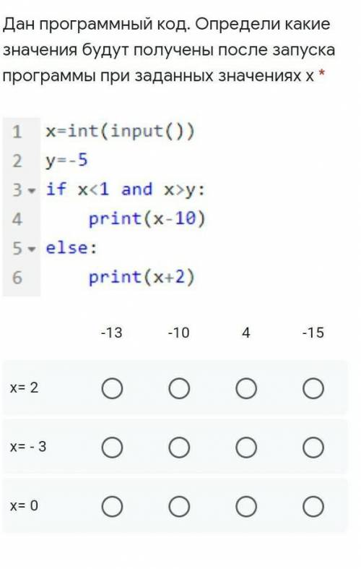Click the print(x-10) code line
361x569 pixels.
pos(147,219)
